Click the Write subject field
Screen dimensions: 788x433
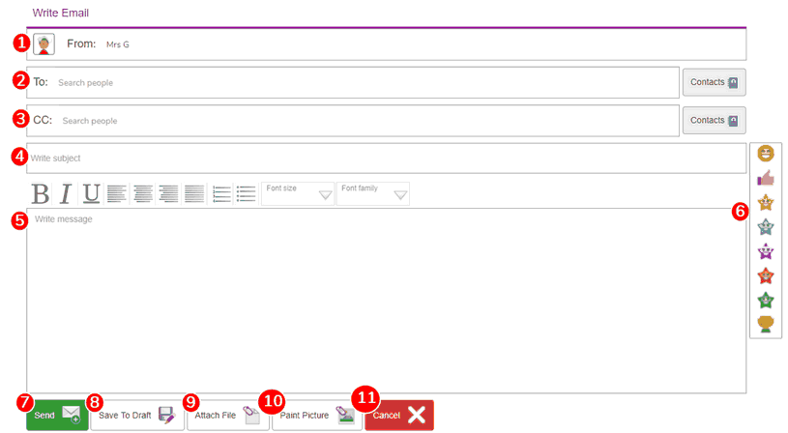pos(387,159)
